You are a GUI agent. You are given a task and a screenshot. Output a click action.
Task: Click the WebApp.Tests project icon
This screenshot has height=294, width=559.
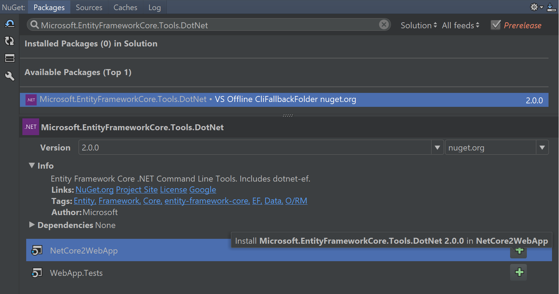(37, 273)
